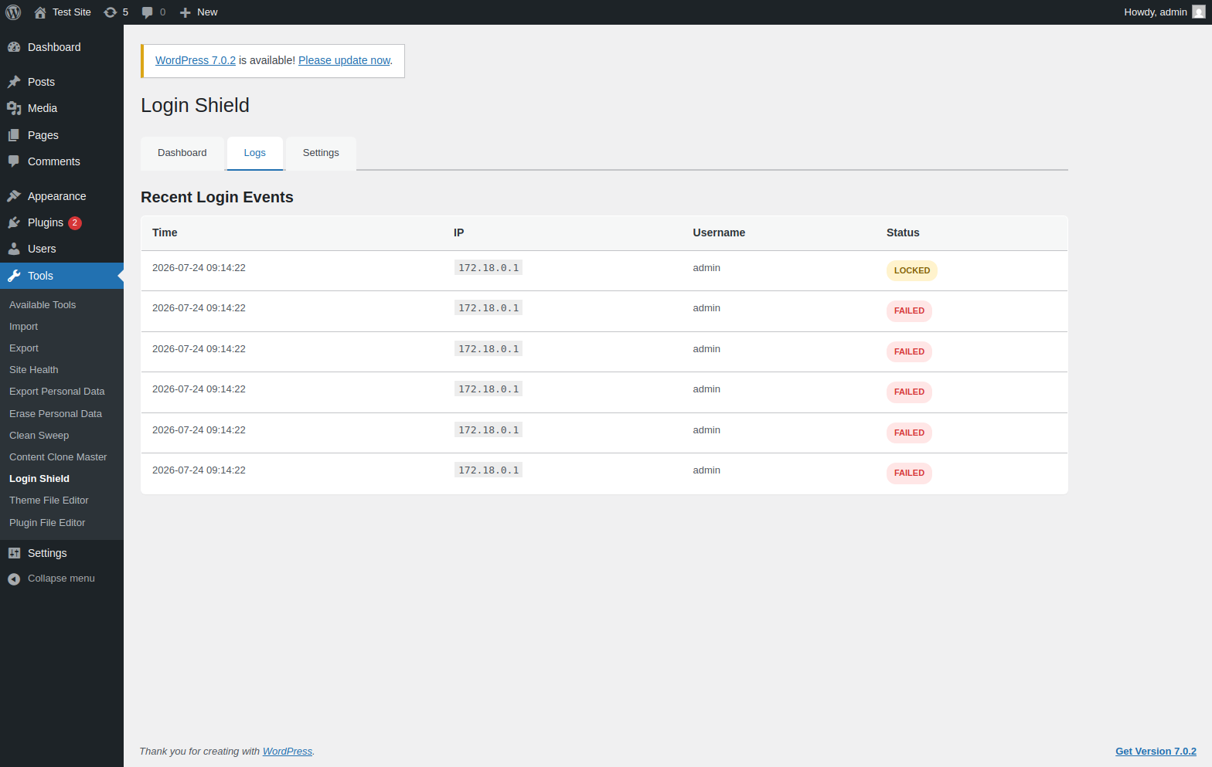1212x767 pixels.
Task: Click the WordPress logo in admin bar
Action: click(x=13, y=12)
